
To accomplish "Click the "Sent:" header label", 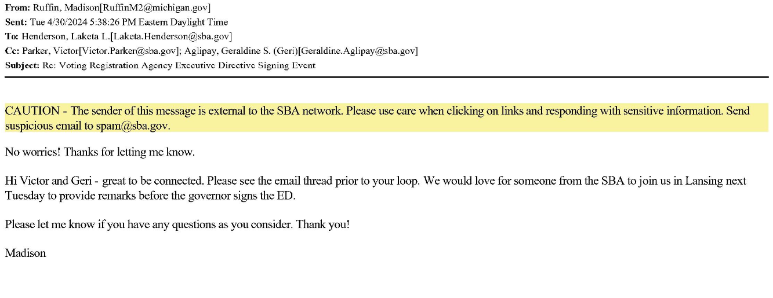I will (x=15, y=22).
